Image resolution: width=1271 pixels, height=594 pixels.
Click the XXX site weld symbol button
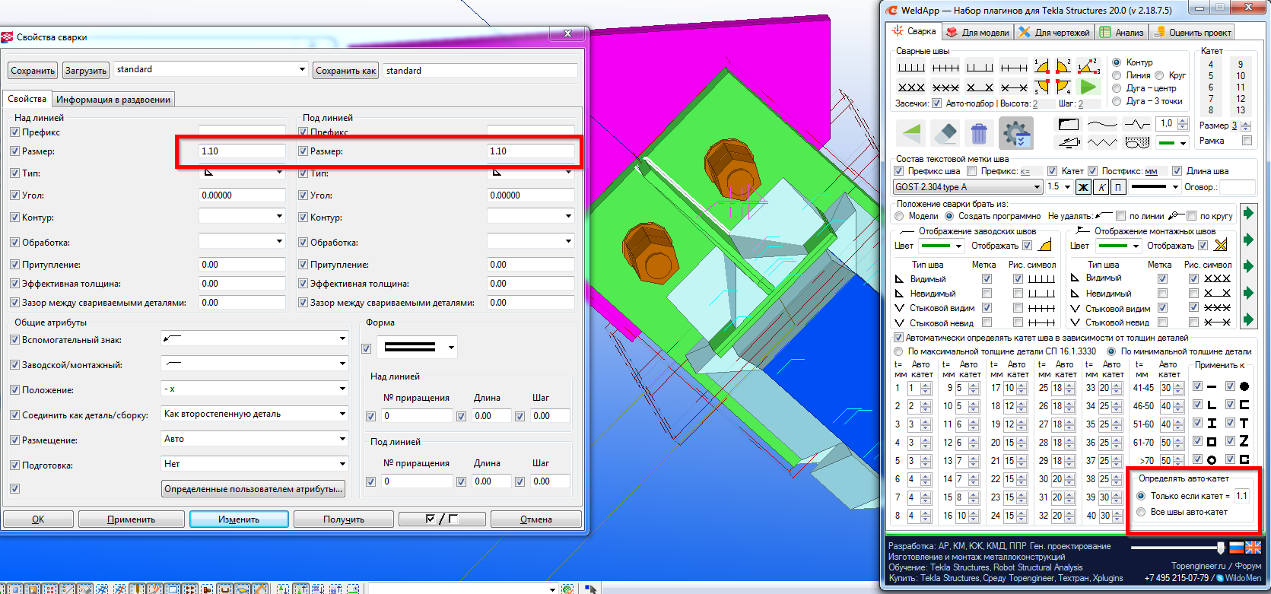[911, 87]
